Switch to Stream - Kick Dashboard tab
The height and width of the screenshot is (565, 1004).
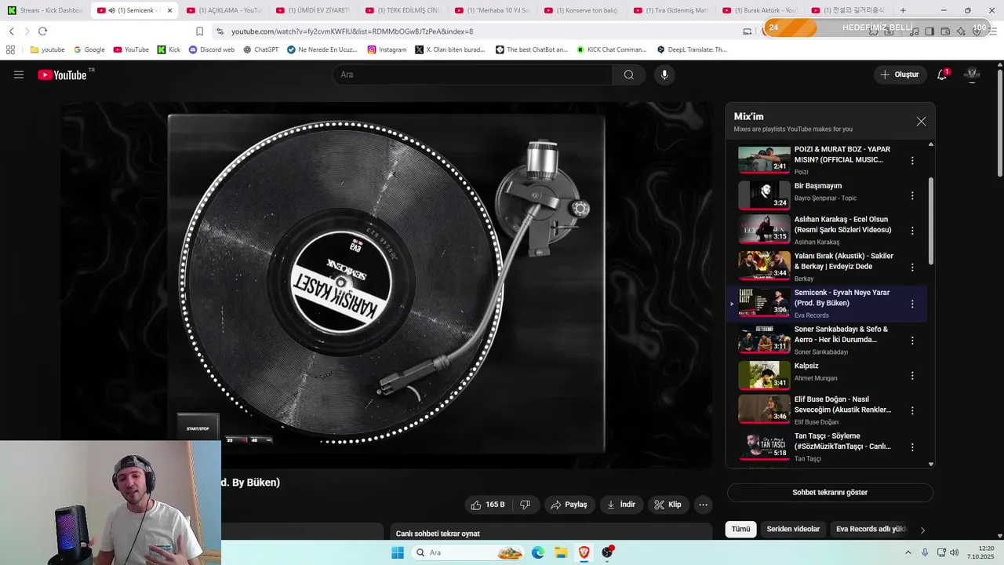[x=45, y=10]
